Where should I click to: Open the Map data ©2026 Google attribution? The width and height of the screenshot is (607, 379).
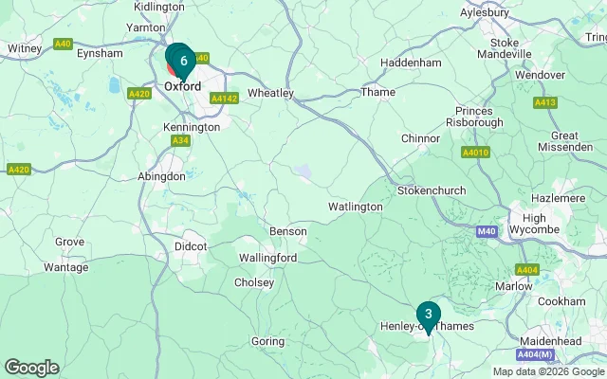pos(548,371)
